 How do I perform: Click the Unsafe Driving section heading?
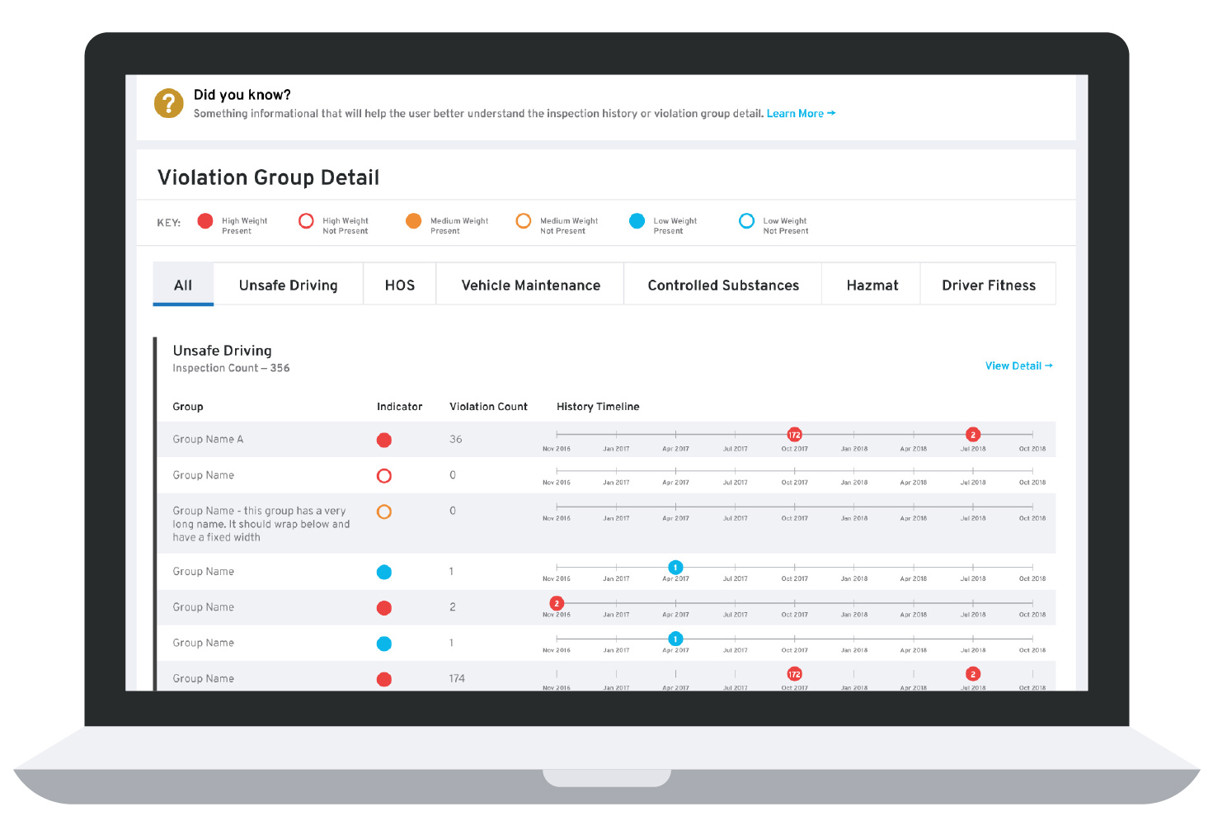click(x=222, y=351)
